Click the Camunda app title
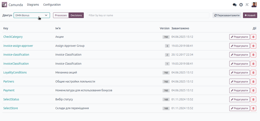Viewport: 260px width, 121px height. 16,5
